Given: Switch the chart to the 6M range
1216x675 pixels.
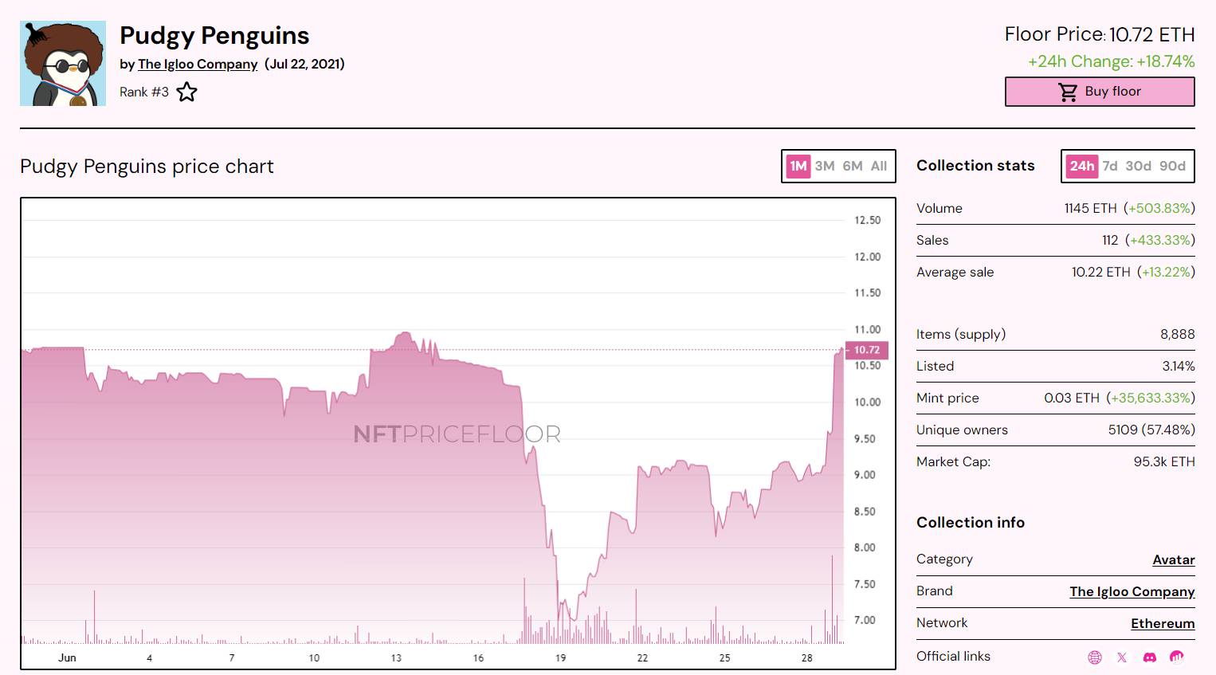Looking at the screenshot, I should [853, 166].
